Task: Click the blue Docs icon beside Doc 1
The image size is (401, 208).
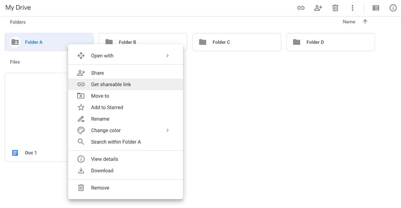Action: (x=15, y=153)
